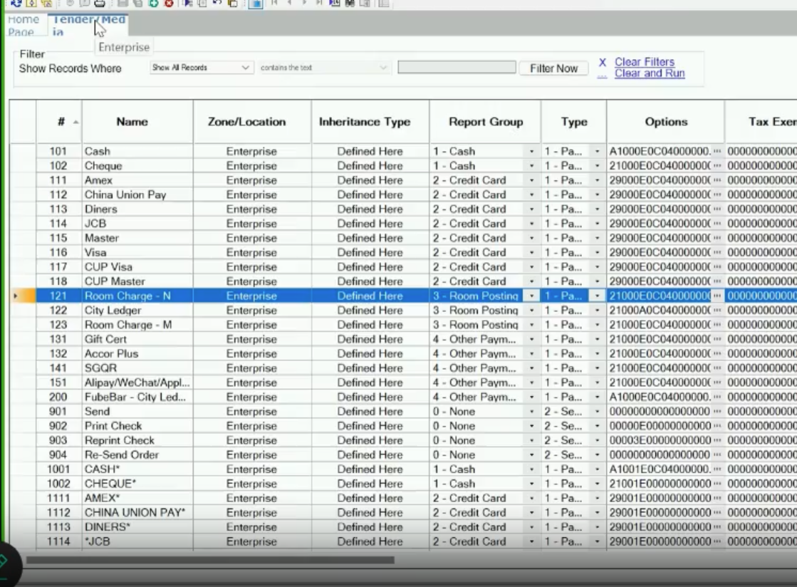Click the highlighted table view toolbar icon

coord(256,4)
